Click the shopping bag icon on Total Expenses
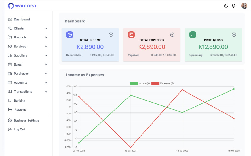Viewport: 251px width, 156px height. click(x=131, y=35)
